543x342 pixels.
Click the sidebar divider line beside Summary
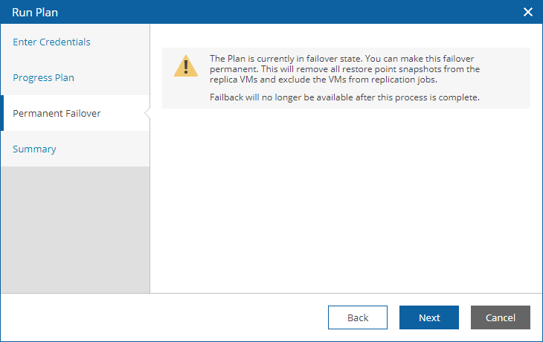(150, 149)
